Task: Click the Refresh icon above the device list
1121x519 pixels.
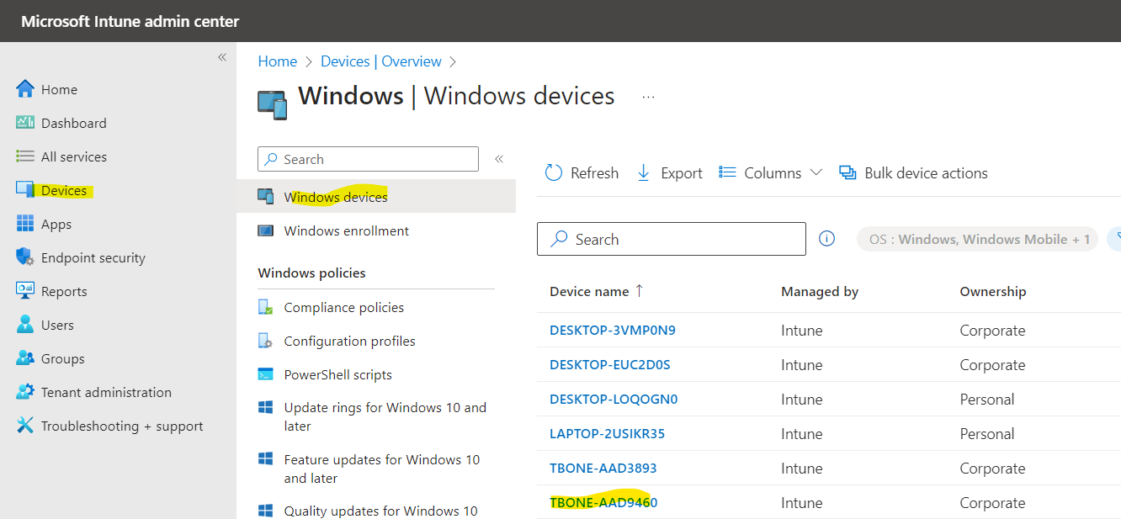Action: 554,172
